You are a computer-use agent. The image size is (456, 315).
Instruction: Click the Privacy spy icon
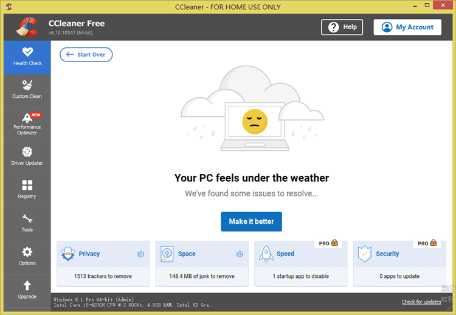[68, 254]
